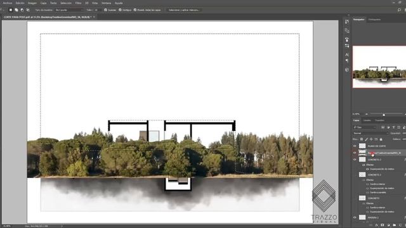Open the status bar info arrow
The height and width of the screenshot is (228, 406).
click(x=62, y=226)
